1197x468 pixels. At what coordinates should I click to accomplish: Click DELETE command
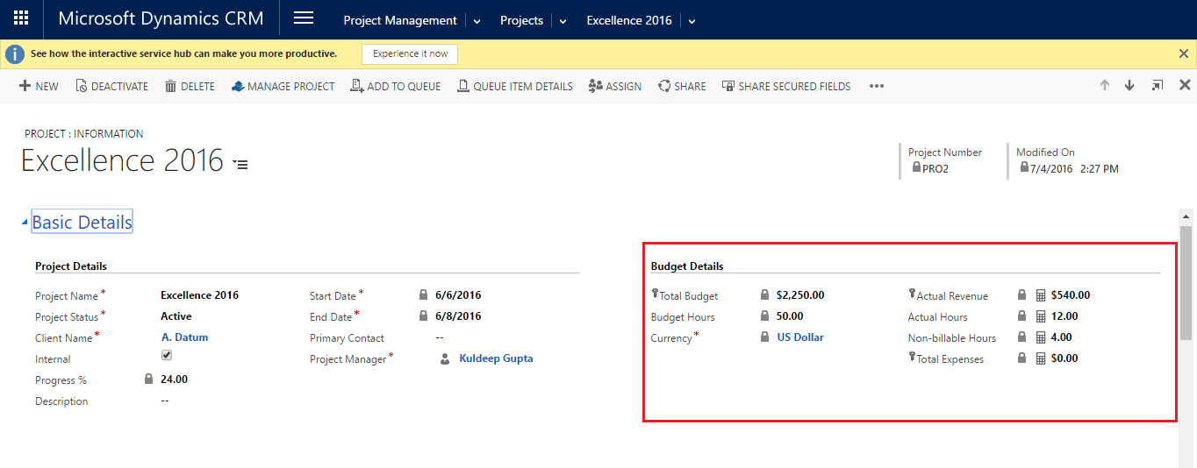pos(190,86)
